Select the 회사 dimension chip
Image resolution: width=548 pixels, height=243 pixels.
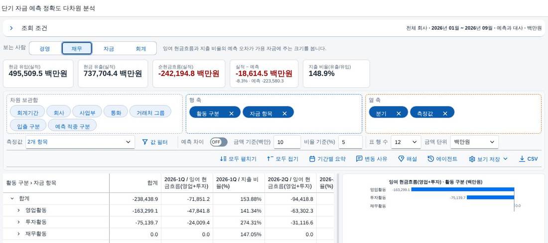point(59,113)
